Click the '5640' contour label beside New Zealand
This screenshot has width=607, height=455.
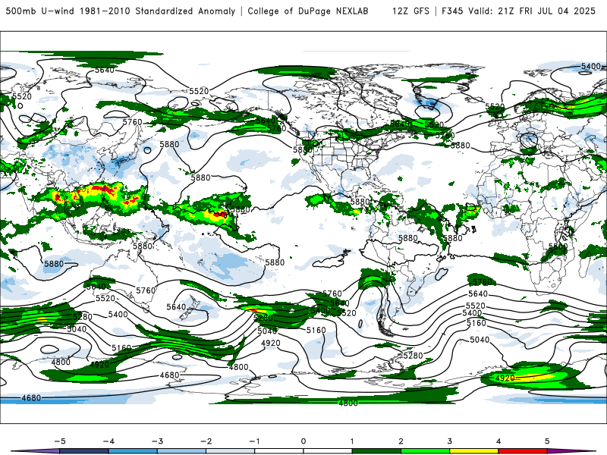click(x=176, y=307)
